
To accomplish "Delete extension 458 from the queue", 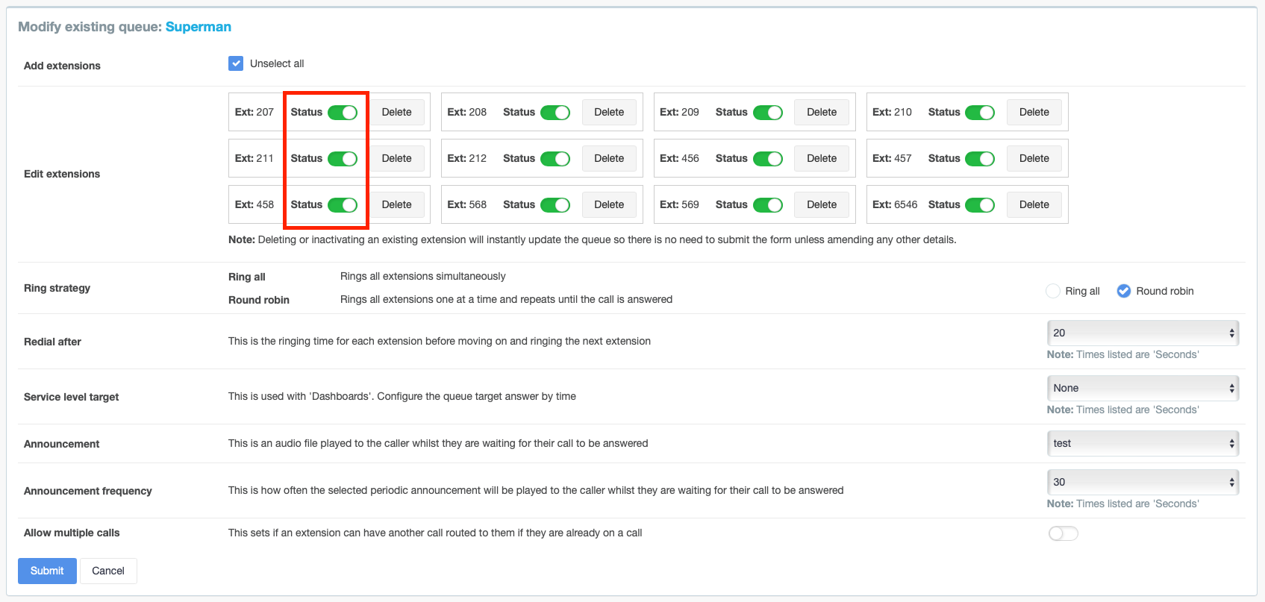I will pos(397,204).
